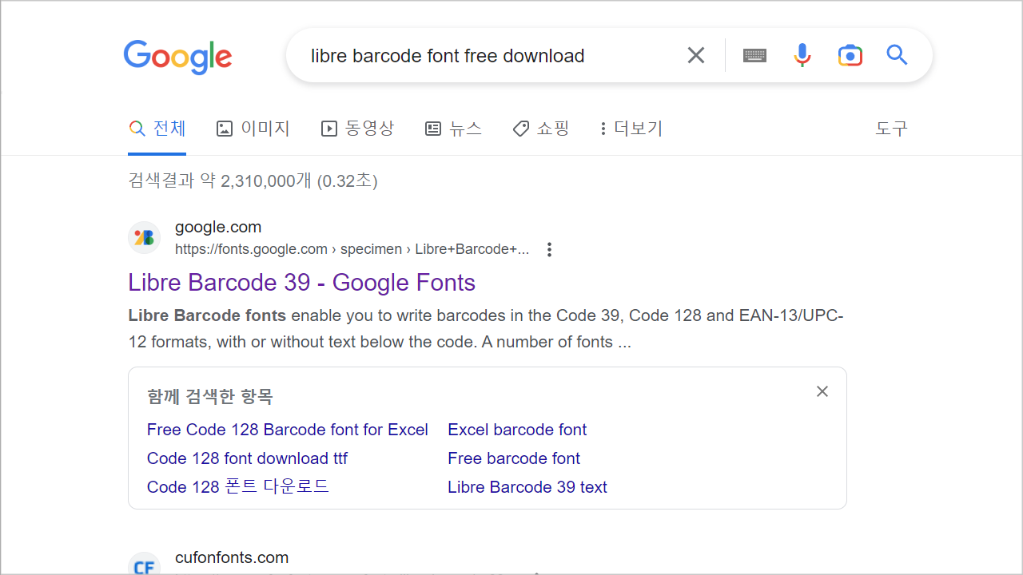Switch to the 이미지 tab
The width and height of the screenshot is (1023, 575).
(x=253, y=129)
